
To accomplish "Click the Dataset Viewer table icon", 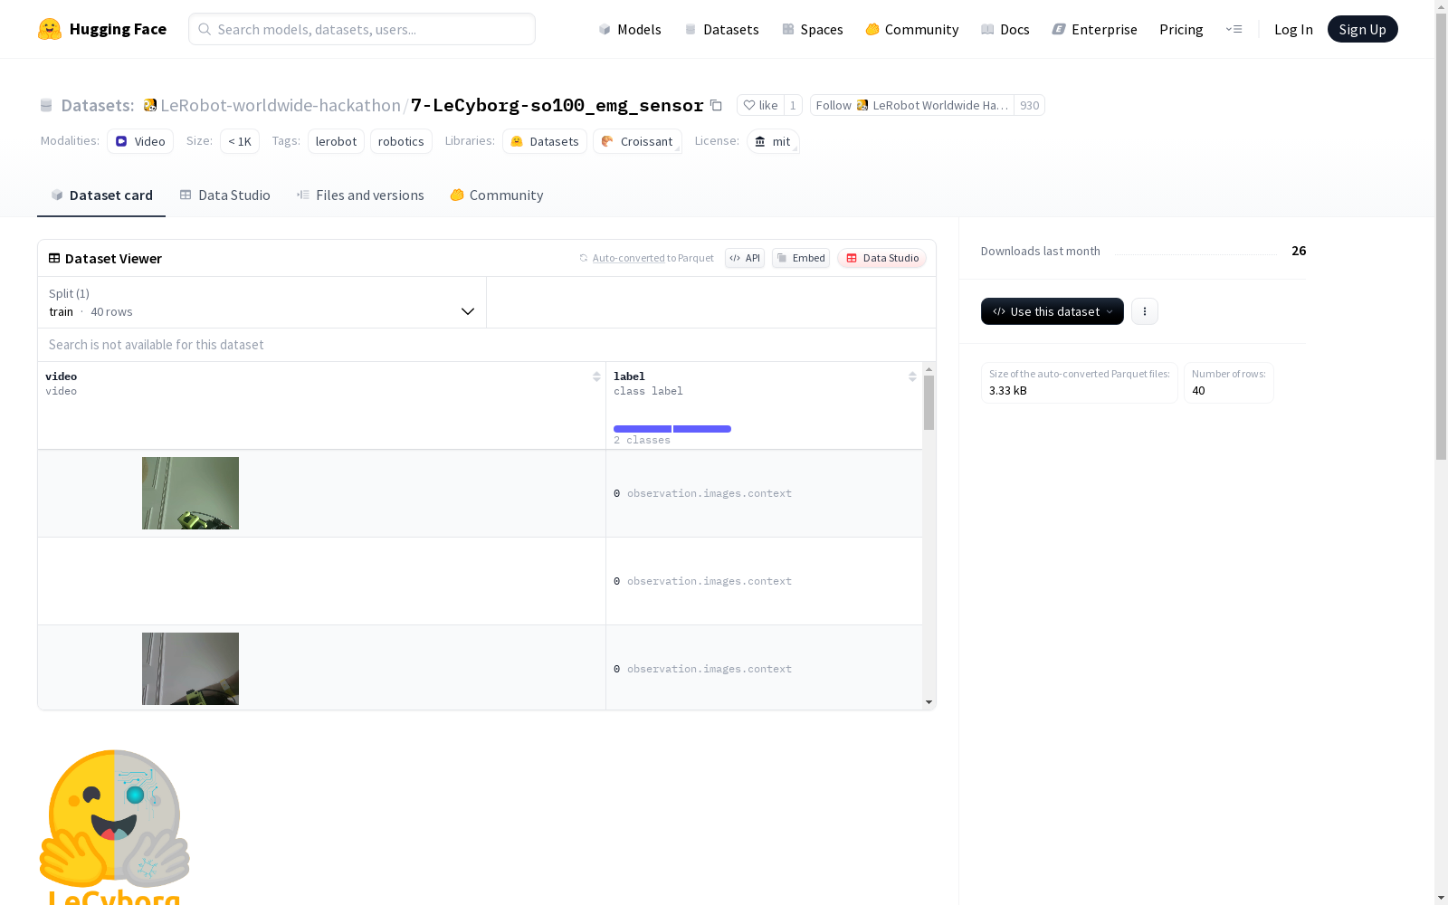I will point(54,258).
